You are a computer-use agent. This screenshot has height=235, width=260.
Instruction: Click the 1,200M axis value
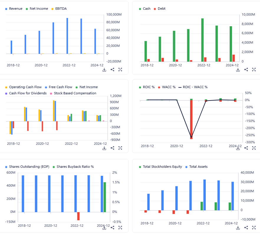coord(116,96)
